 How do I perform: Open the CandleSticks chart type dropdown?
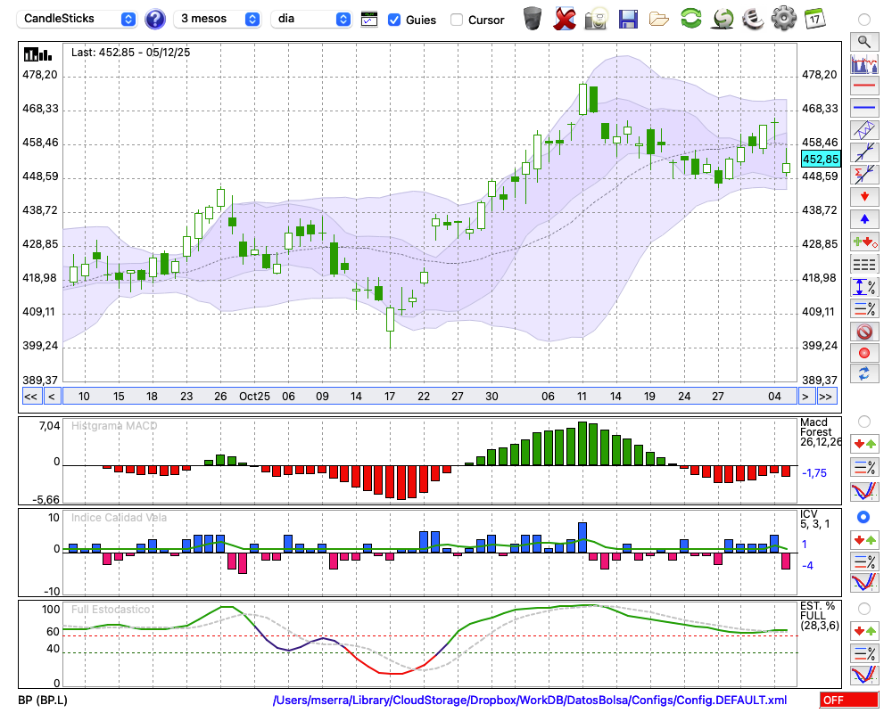point(78,19)
